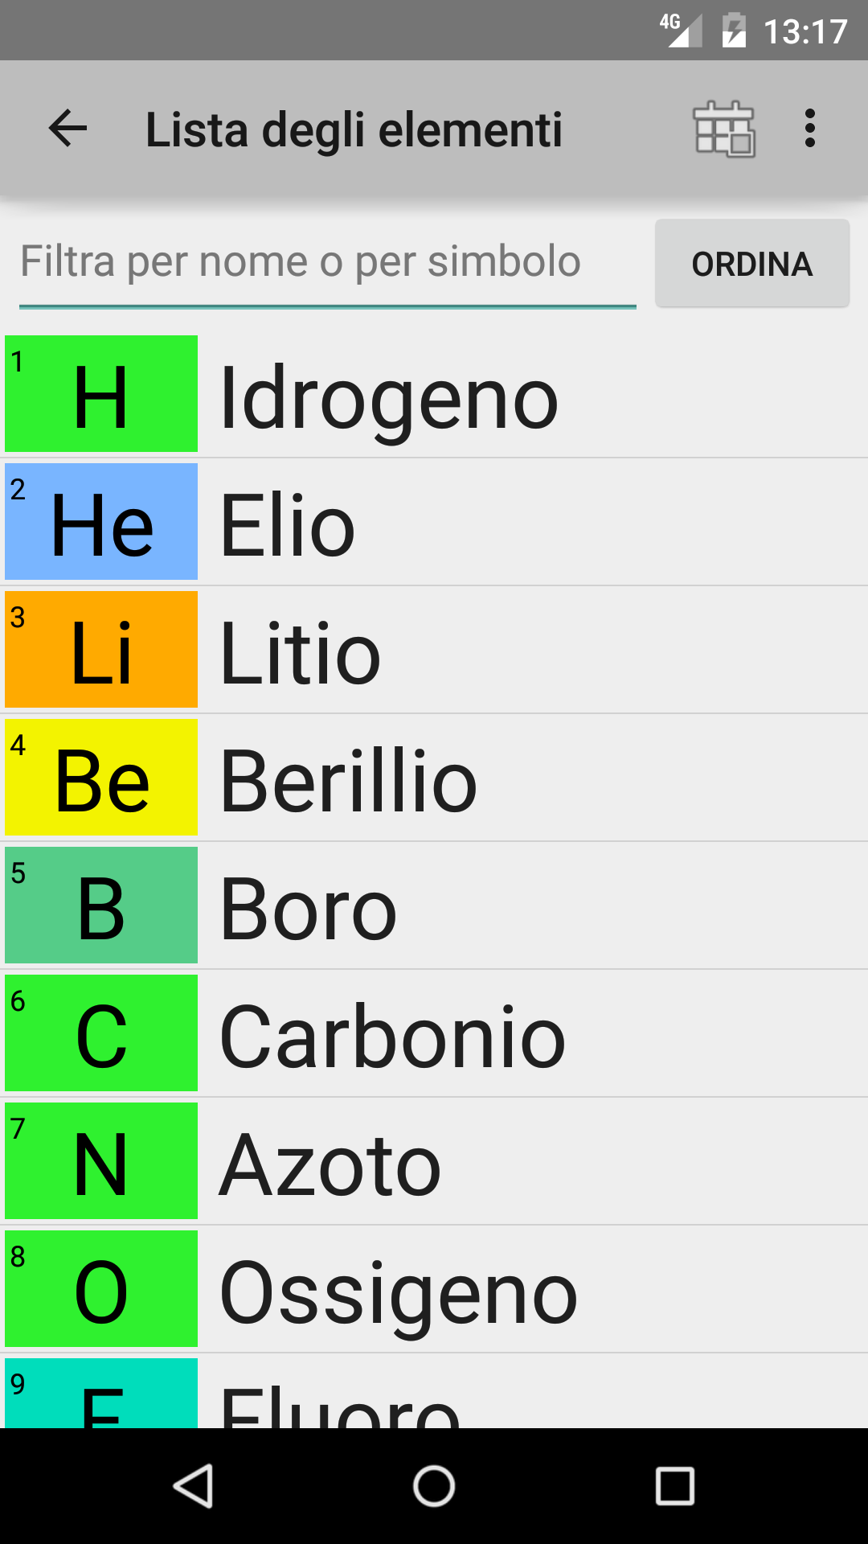Select the Boro list entry
Screen dimensions: 868x1544
click(309, 909)
